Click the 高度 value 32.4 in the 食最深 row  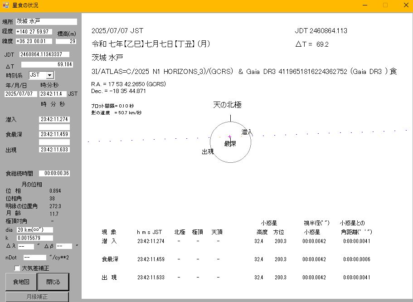[x=259, y=259]
